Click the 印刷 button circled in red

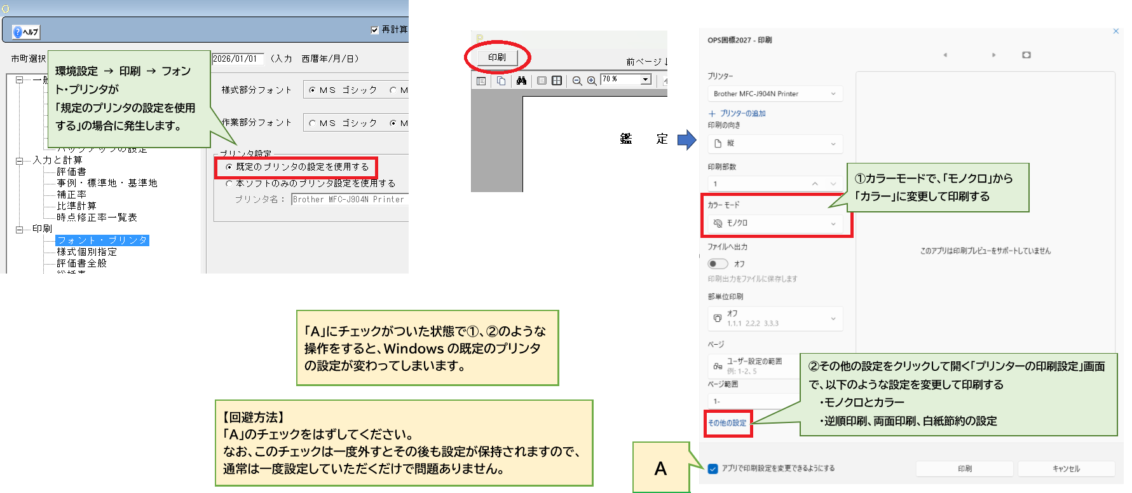tap(497, 57)
